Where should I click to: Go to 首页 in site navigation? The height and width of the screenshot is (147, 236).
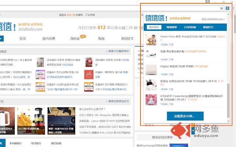[x=22, y=39]
